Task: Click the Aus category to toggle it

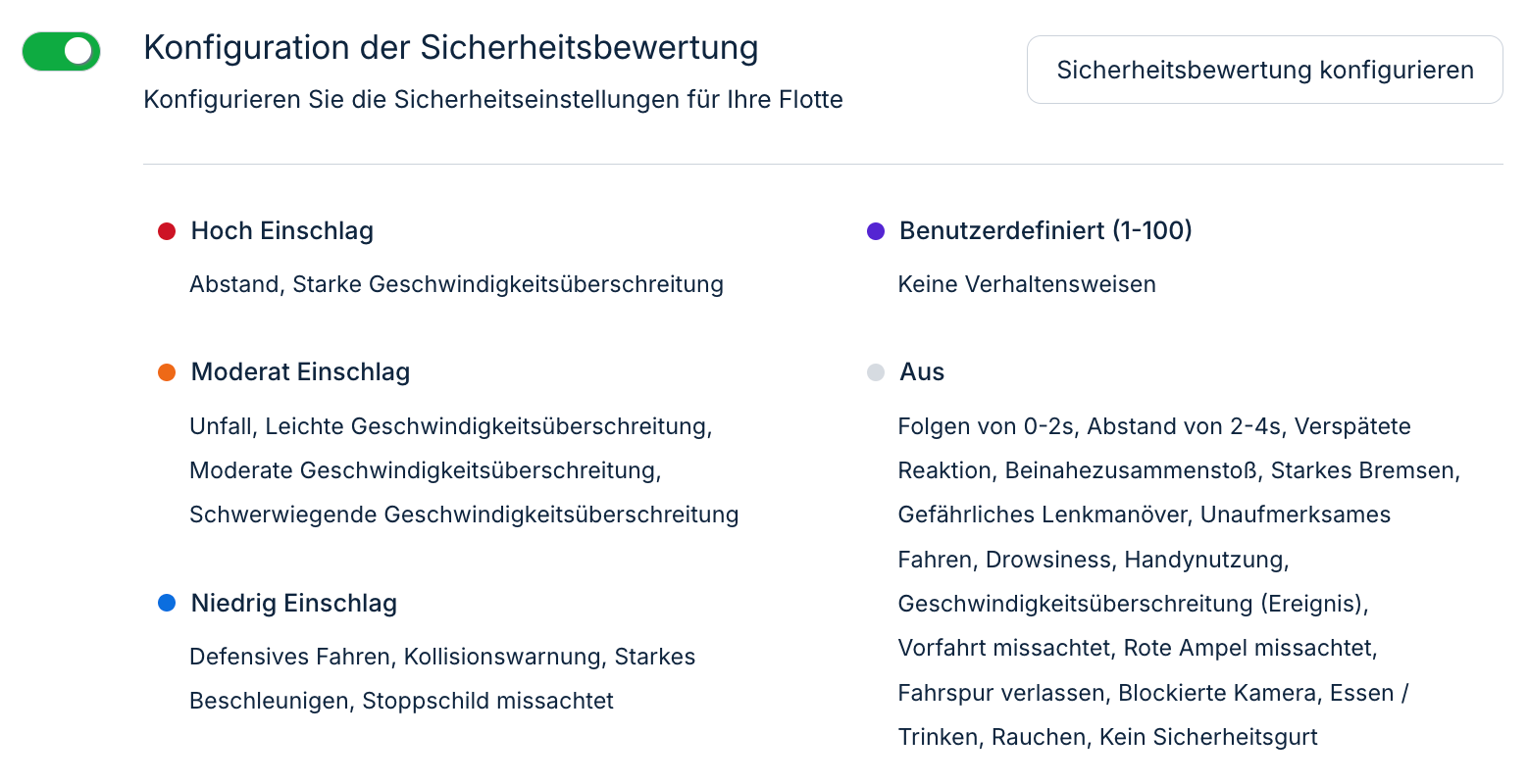Action: point(922,371)
